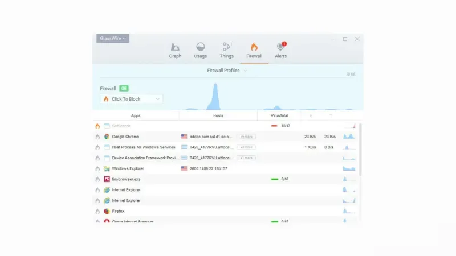Expand +1 more hosts for Device Association
The width and height of the screenshot is (456, 256).
[x=246, y=158]
